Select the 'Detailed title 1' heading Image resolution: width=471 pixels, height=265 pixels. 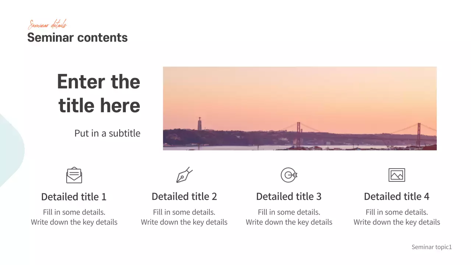click(74, 197)
